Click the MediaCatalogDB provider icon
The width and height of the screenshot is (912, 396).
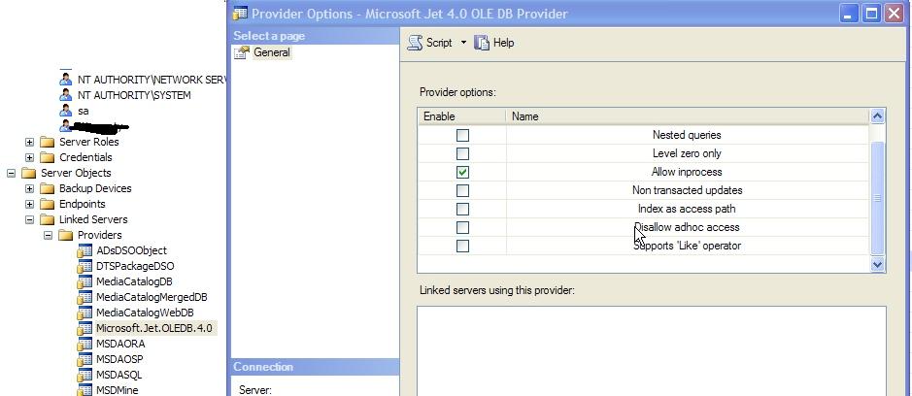pos(84,281)
